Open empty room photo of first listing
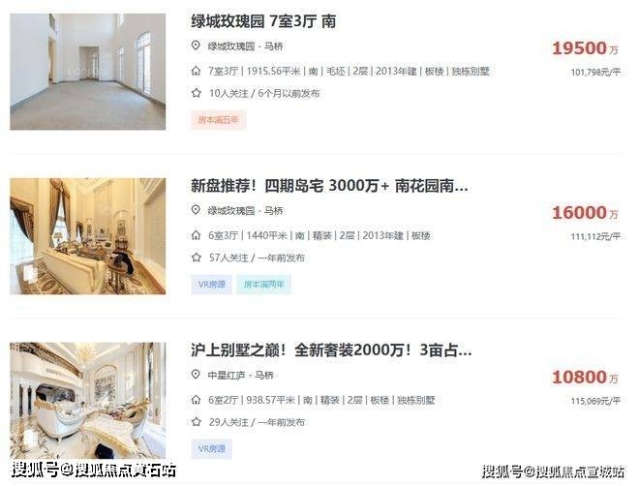This screenshot has height=486, width=639. 87,72
